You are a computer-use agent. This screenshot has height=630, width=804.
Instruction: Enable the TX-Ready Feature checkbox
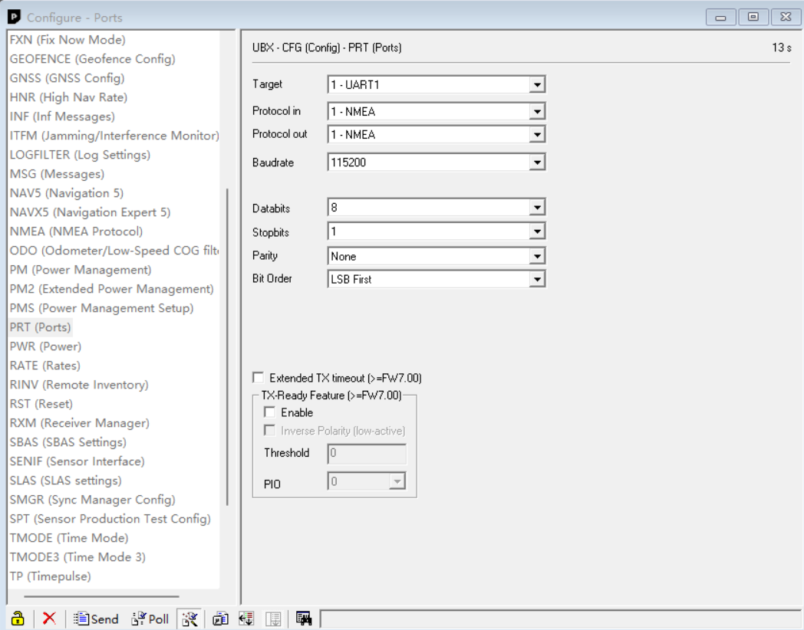pyautogui.click(x=268, y=412)
